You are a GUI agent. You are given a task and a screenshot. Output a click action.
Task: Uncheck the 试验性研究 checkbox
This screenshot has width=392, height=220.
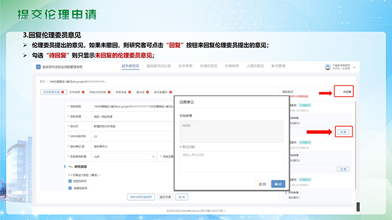(70, 181)
